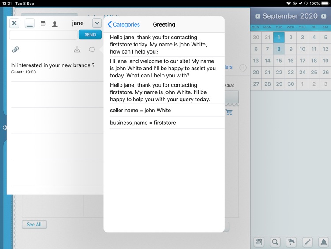
Task: Go back to Categories
Action: [x=124, y=24]
